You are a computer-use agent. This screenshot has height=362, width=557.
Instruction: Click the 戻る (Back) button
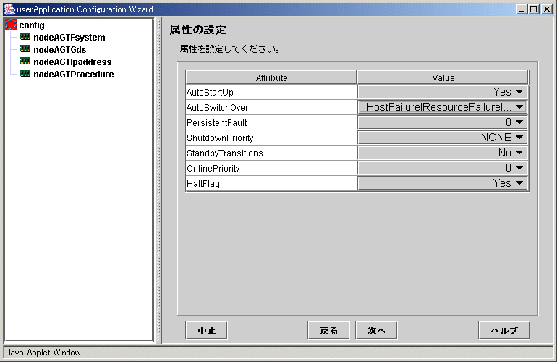tap(328, 330)
